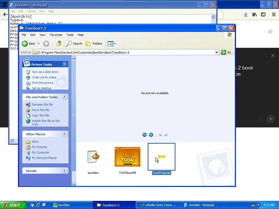Image resolution: width=279 pixels, height=209 pixels.
Task: Open the browser hamburger menu
Action: point(274,14)
